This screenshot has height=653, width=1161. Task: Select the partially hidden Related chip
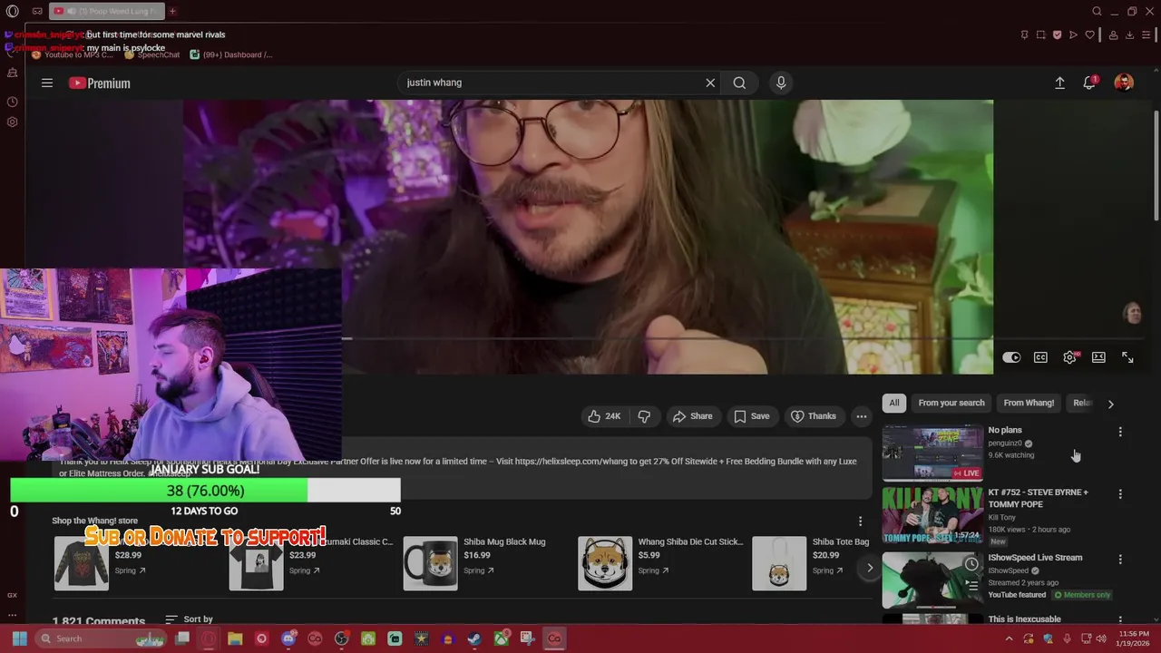(x=1082, y=403)
